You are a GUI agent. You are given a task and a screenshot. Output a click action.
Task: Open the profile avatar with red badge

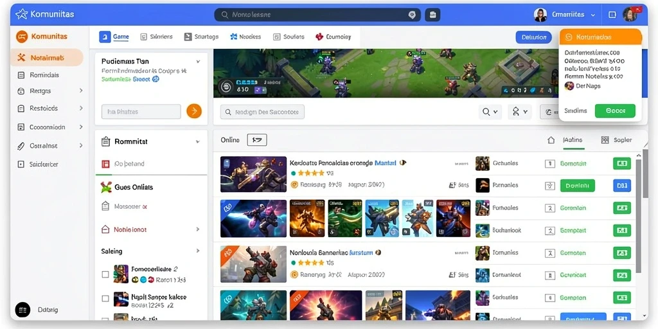click(x=630, y=14)
